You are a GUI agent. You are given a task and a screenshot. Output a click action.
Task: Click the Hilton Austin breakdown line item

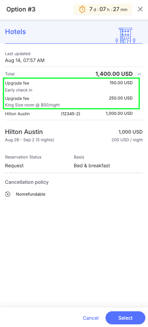(69, 114)
